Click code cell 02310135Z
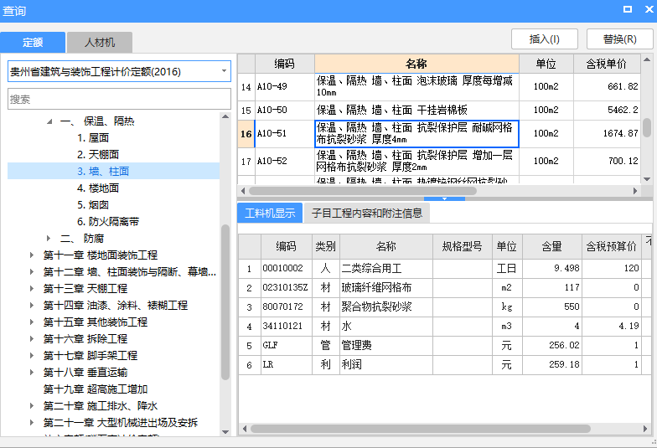Image resolution: width=657 pixels, height=448 pixels. coord(286,288)
